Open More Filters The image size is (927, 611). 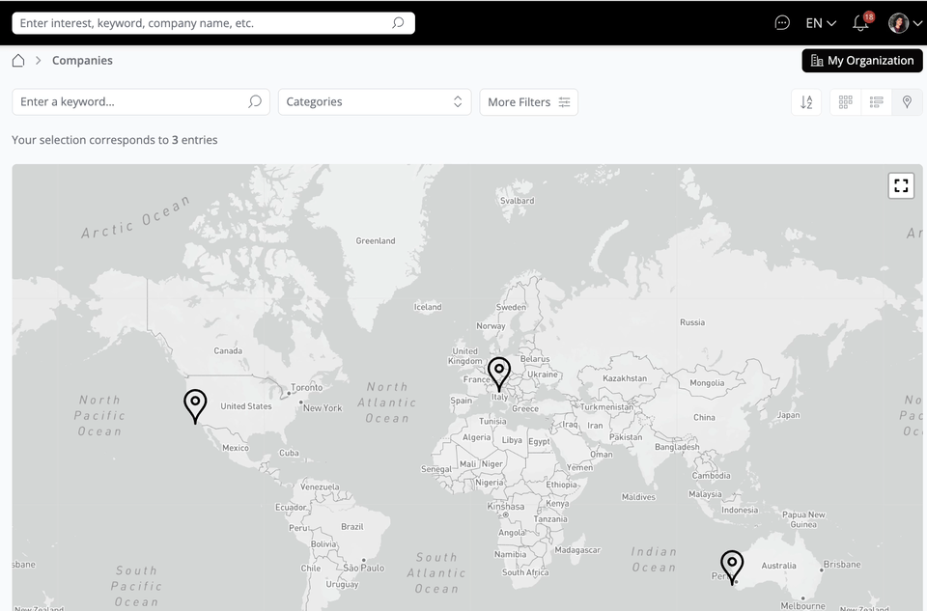[x=528, y=102]
